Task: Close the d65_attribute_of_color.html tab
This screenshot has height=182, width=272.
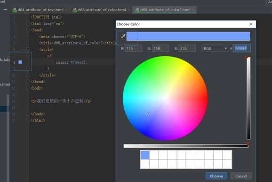Action: coord(128,10)
